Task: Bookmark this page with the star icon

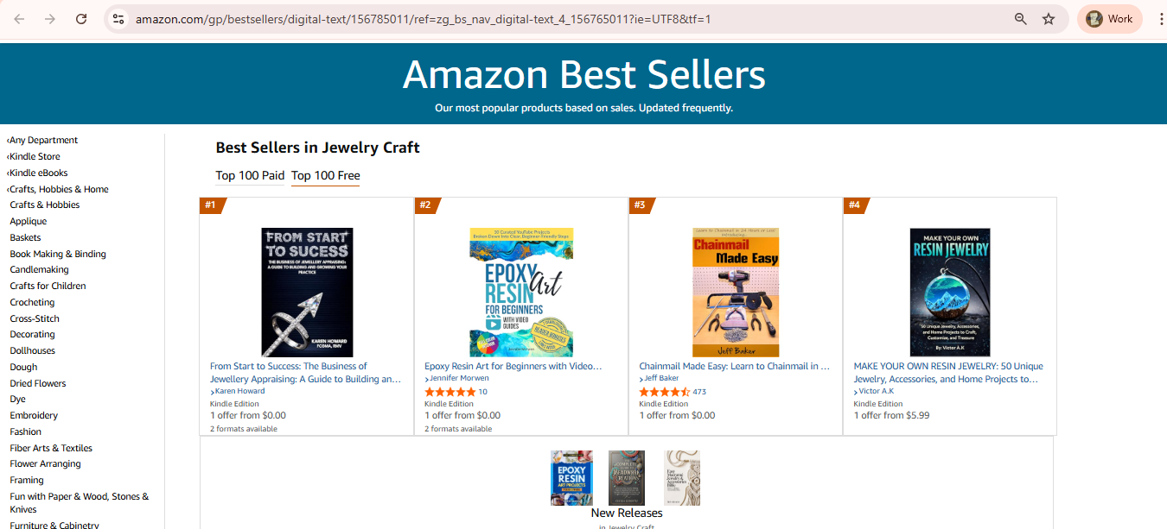Action: (x=1049, y=19)
